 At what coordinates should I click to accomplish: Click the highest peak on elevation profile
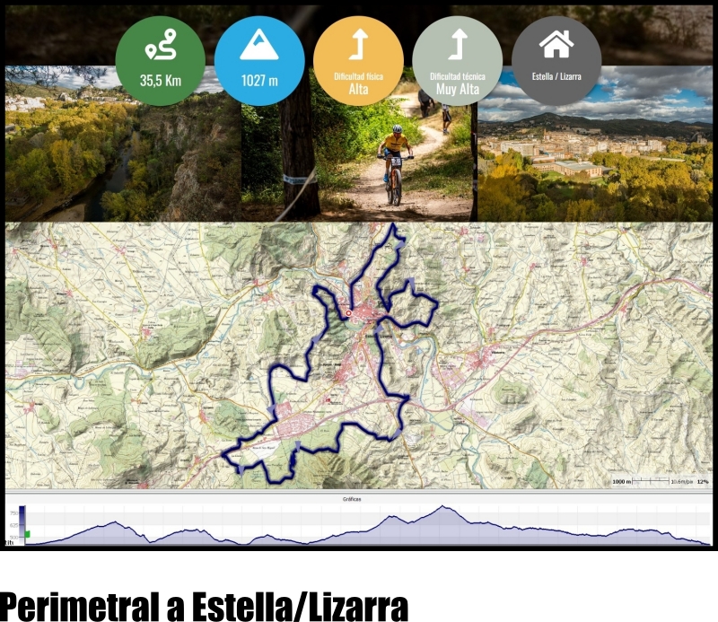pyautogui.click(x=442, y=506)
